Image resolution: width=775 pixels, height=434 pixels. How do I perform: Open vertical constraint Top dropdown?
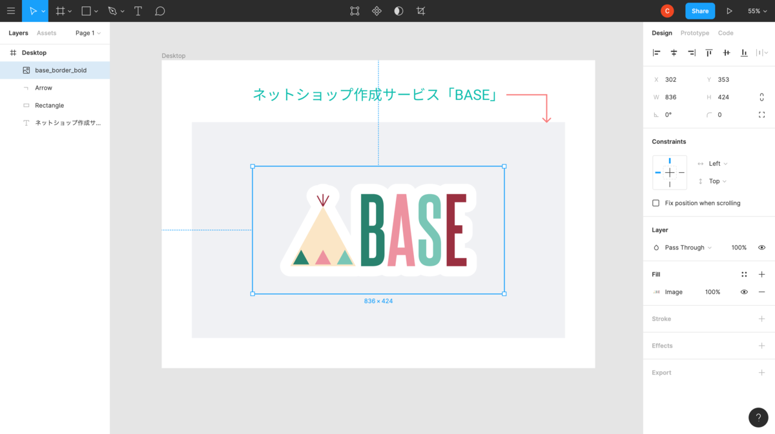click(718, 181)
